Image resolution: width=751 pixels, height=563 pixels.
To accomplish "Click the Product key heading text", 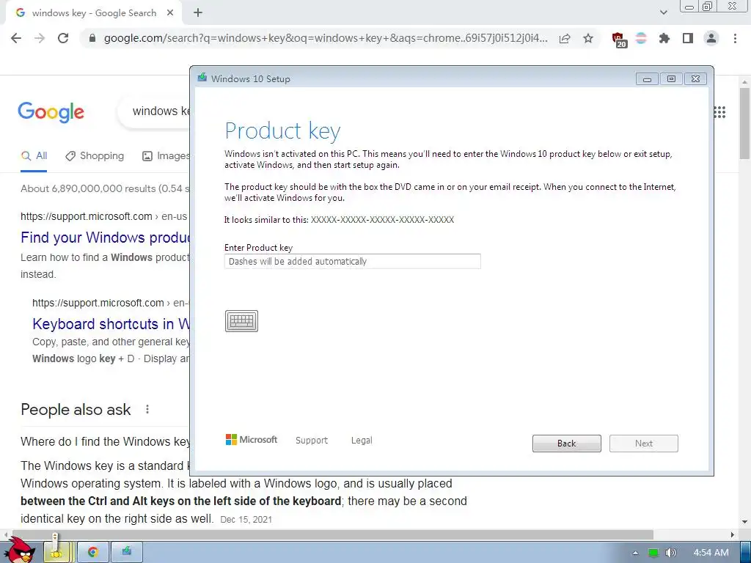I will click(x=282, y=131).
